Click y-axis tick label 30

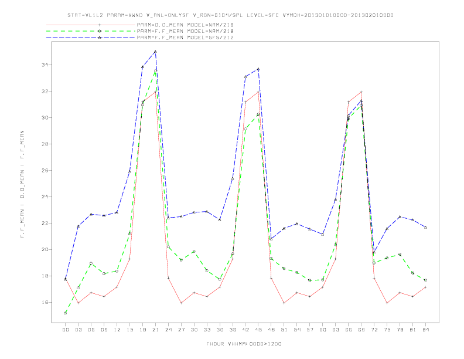[x=45, y=117]
